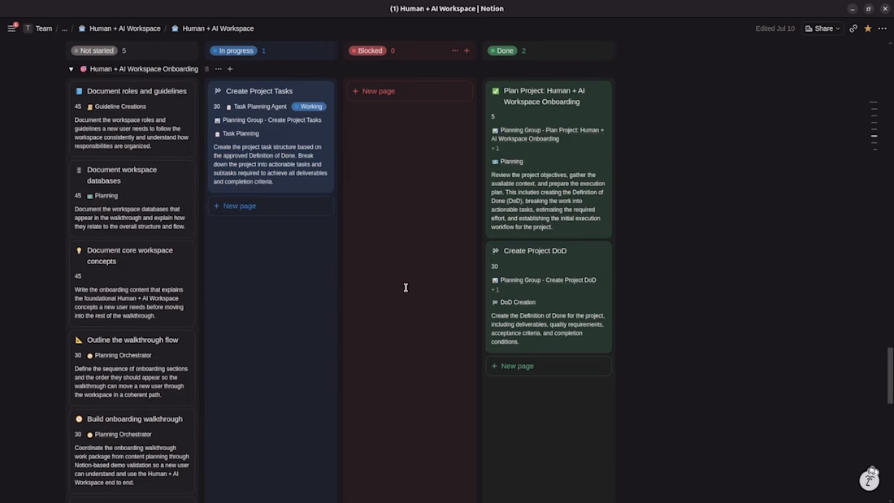The height and width of the screenshot is (503, 894).
Task: Click the clock icon on Build onboarding
Action: click(x=80, y=419)
